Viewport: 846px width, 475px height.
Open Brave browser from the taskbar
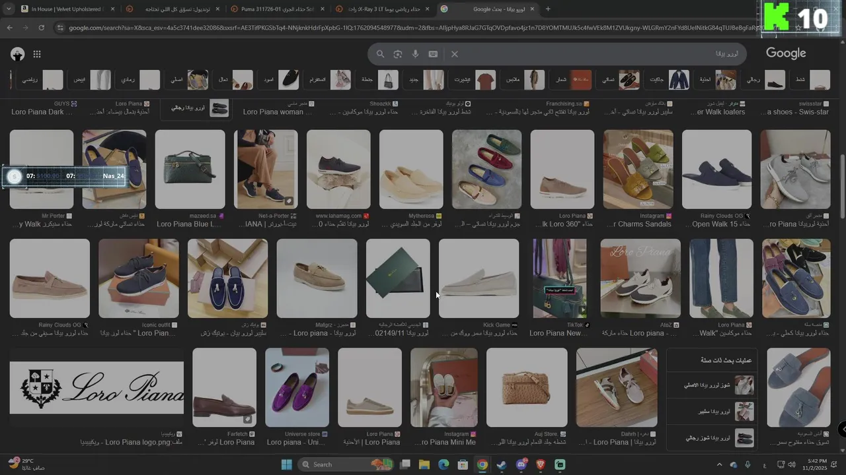click(x=541, y=464)
